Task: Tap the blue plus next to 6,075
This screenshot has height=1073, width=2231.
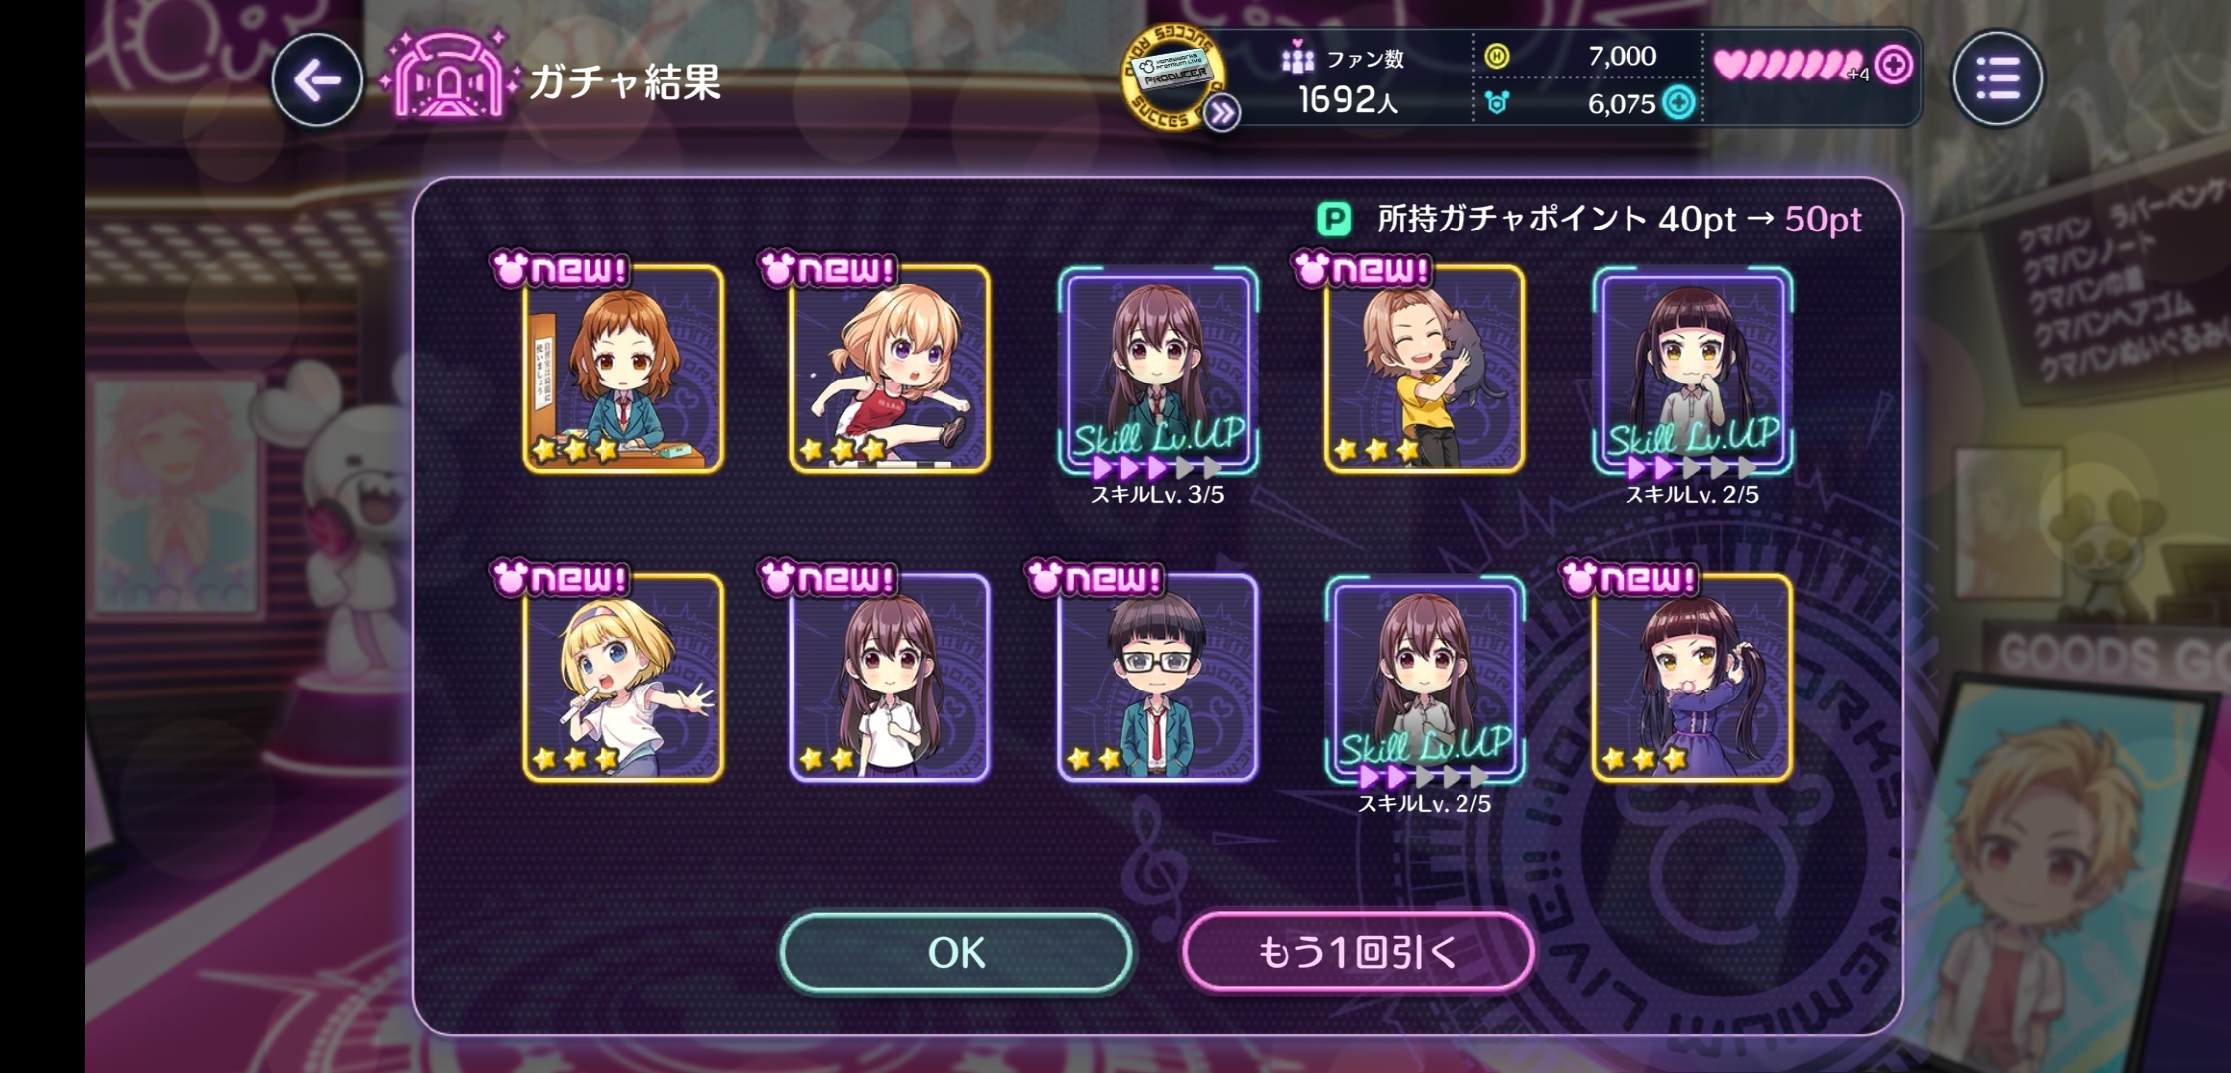Action: point(1679,103)
